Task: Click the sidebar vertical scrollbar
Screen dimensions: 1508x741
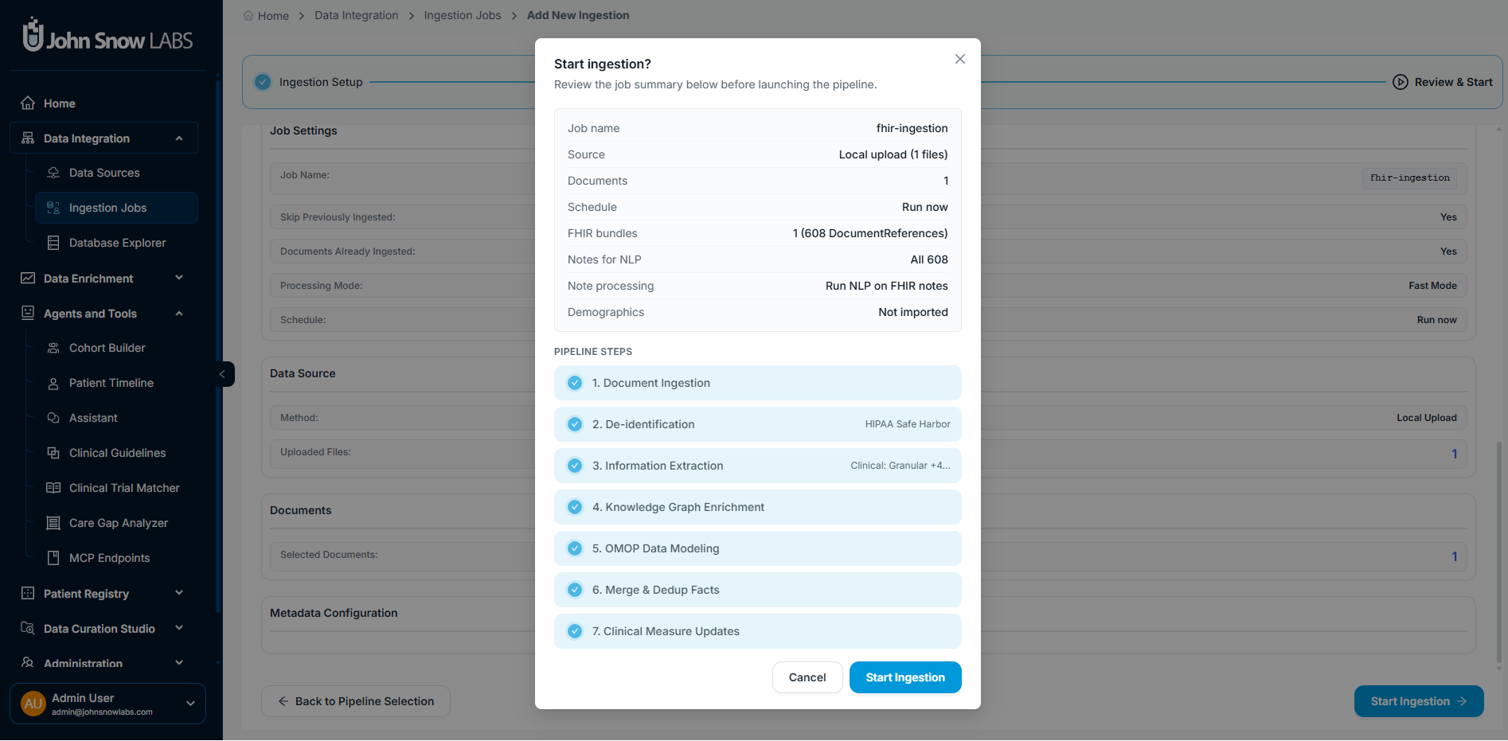Action: 218,346
